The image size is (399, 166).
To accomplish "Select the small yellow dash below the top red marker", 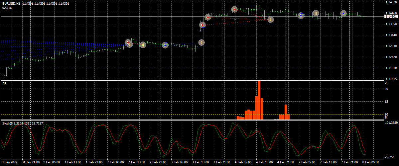I will coord(235,20).
